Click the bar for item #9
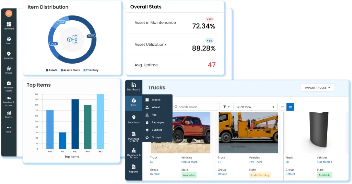Viewport: 352px width, 184px height. pos(63,141)
